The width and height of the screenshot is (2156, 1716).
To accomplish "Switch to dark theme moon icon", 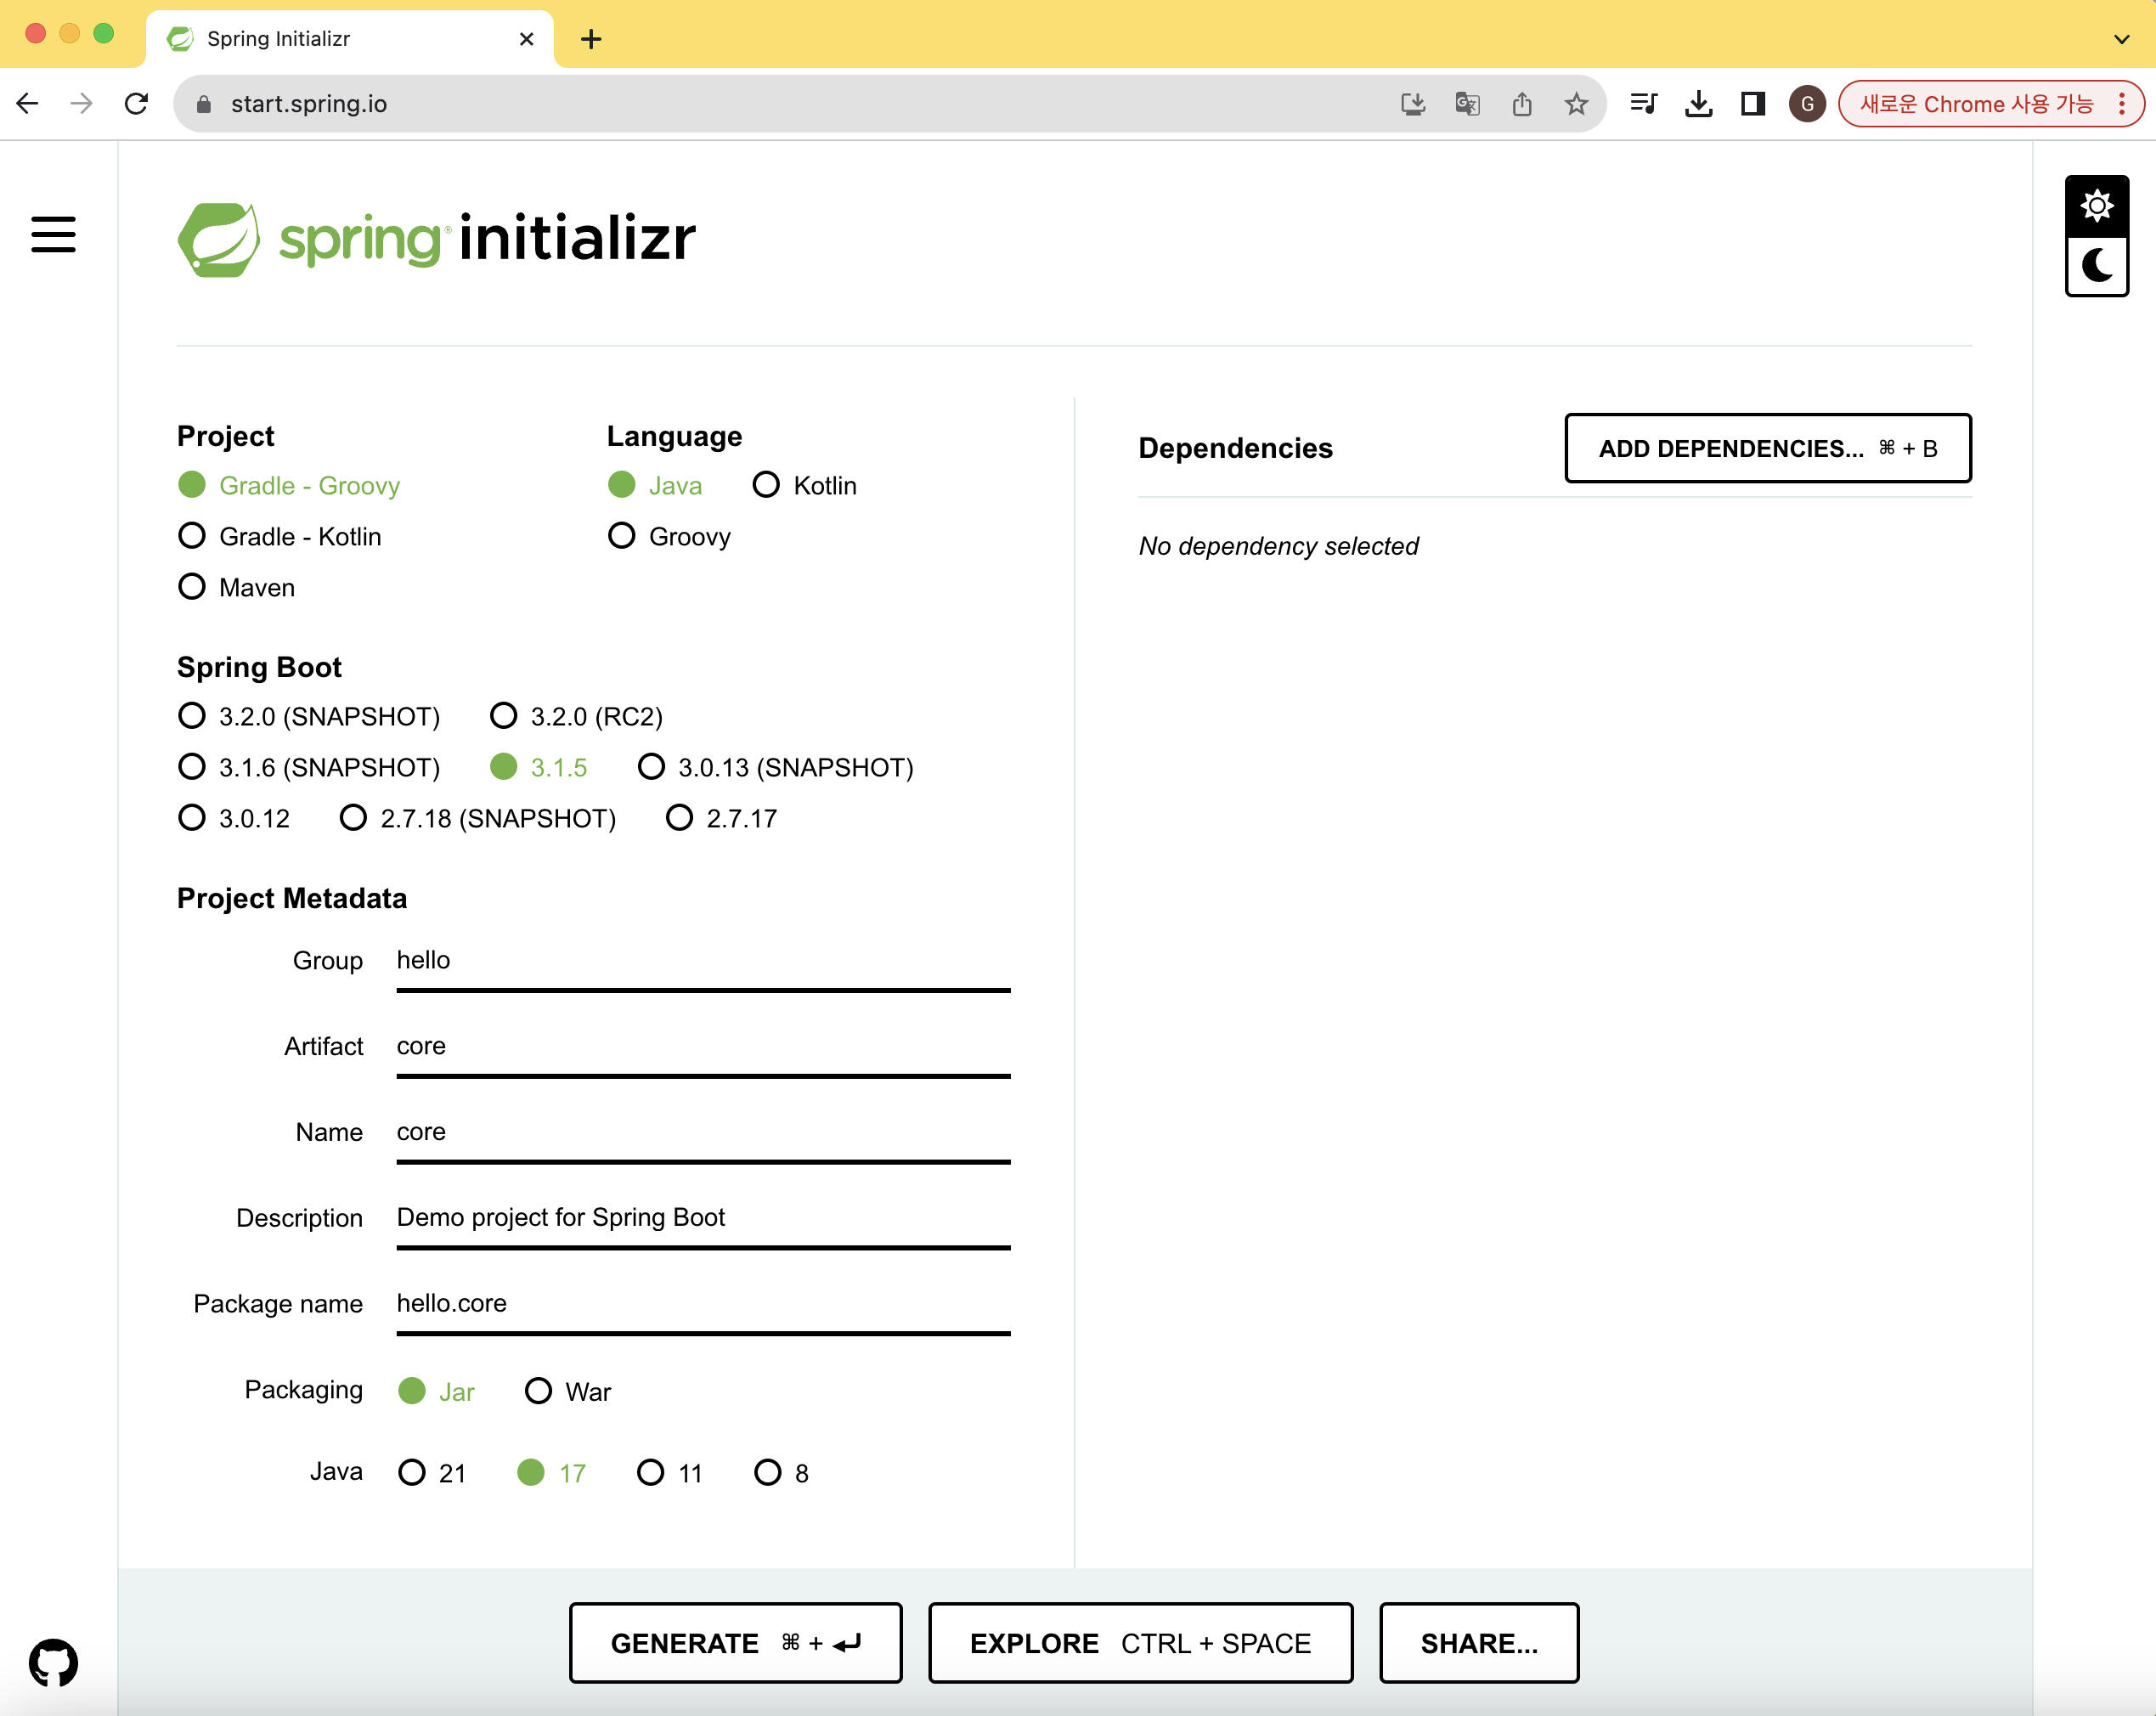I will (2096, 266).
